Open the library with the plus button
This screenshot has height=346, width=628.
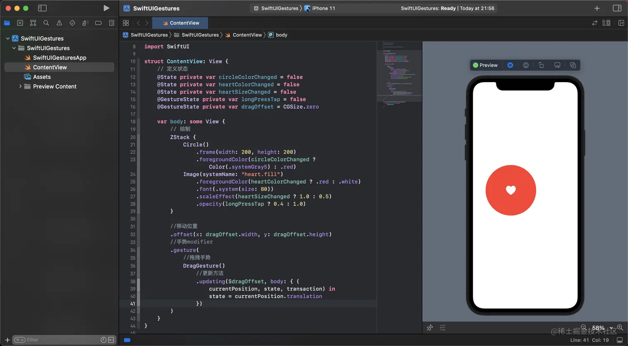[597, 8]
